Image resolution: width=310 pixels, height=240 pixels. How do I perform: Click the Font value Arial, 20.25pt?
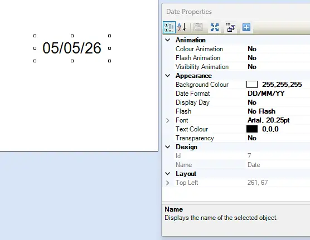269,120
